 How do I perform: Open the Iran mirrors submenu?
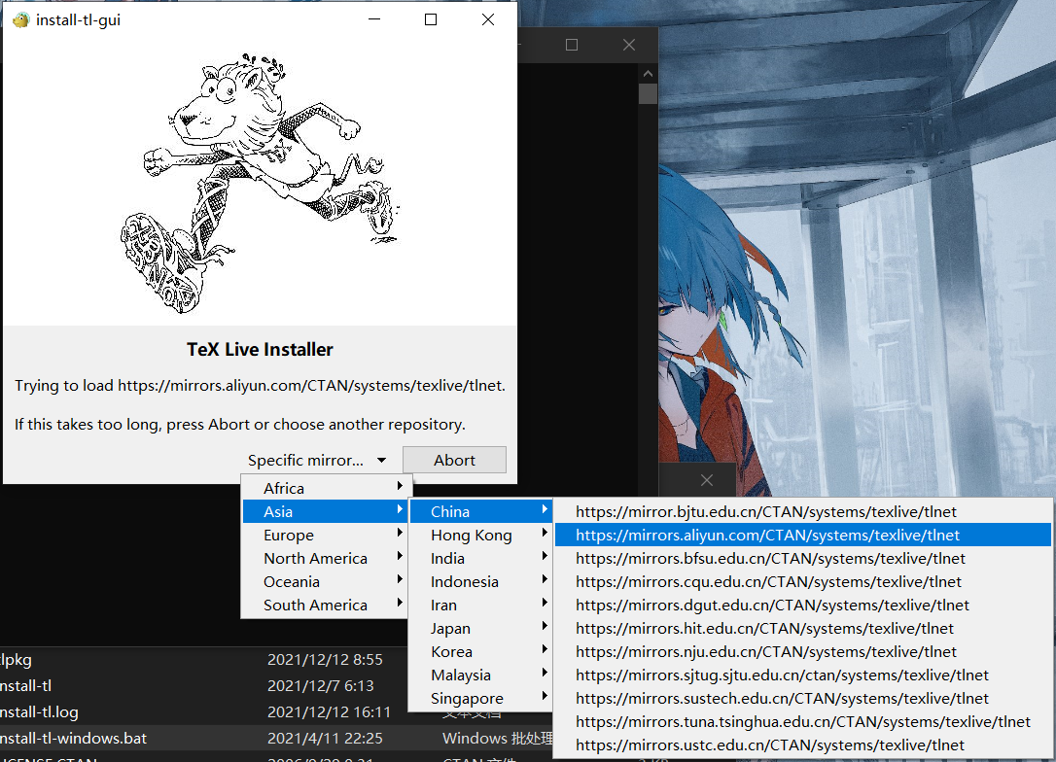point(481,606)
